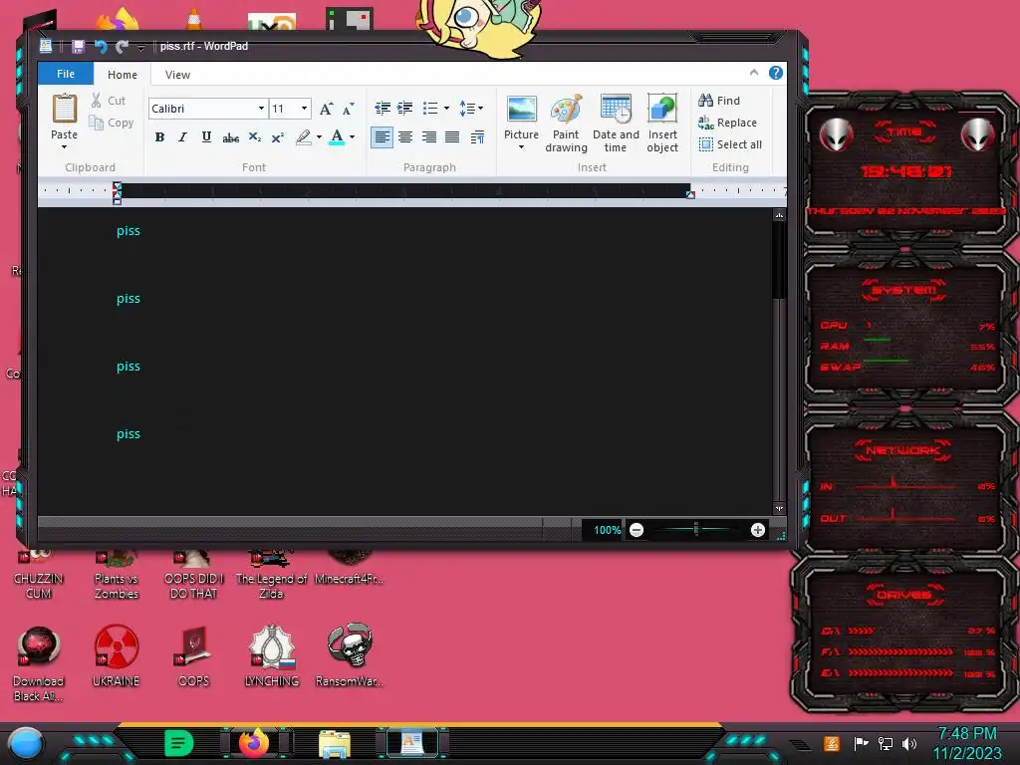Open the File menu
Image resolution: width=1020 pixels, height=765 pixels.
(x=66, y=74)
